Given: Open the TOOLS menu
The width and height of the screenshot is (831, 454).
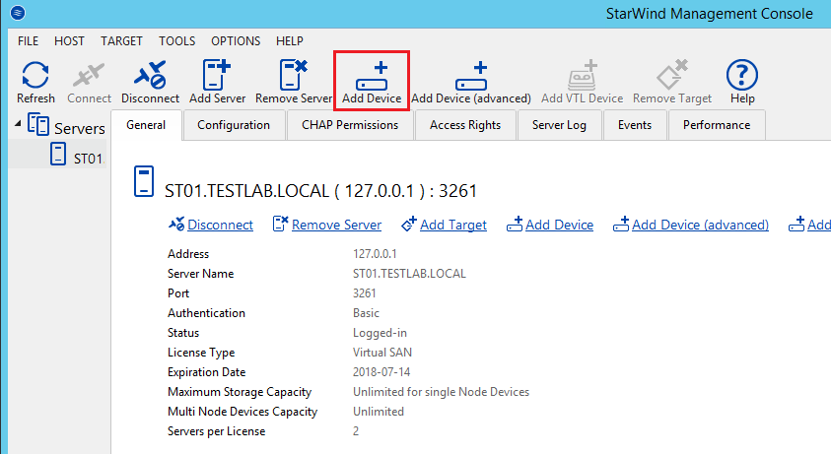Looking at the screenshot, I should click(x=177, y=40).
